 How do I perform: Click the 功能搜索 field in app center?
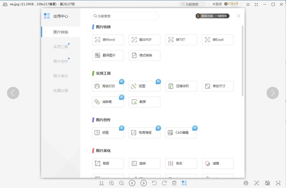point(125,16)
